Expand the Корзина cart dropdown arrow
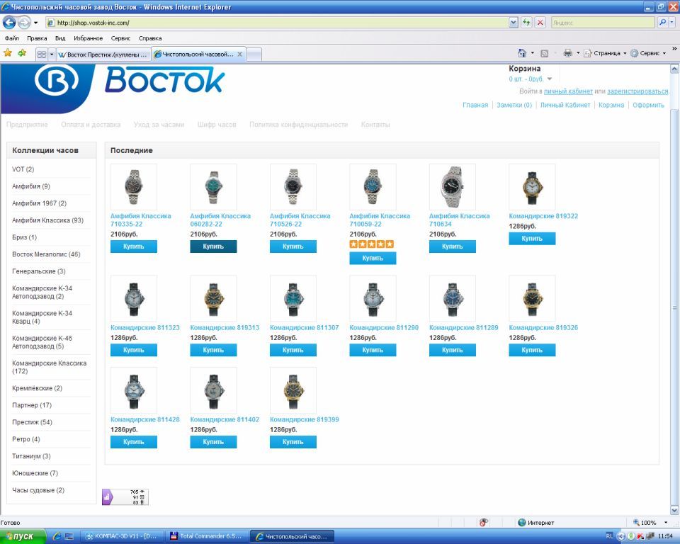 (x=550, y=79)
